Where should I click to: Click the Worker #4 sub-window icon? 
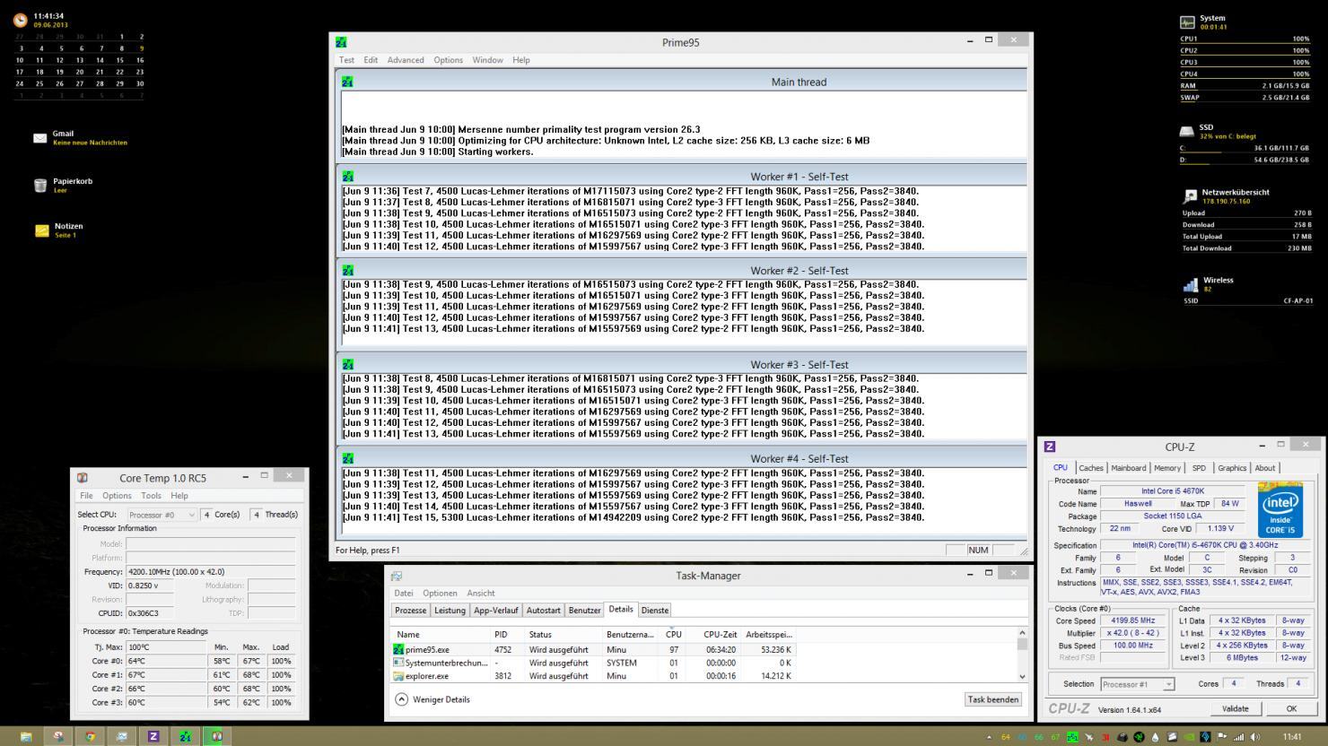tap(347, 458)
